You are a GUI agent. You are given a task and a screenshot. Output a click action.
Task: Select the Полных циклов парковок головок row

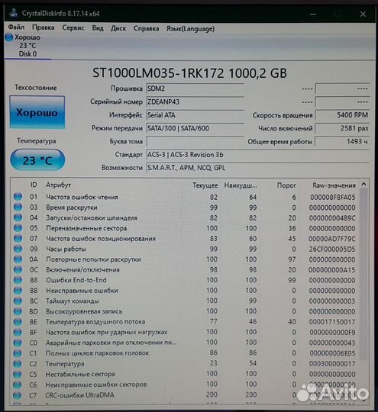(186, 353)
